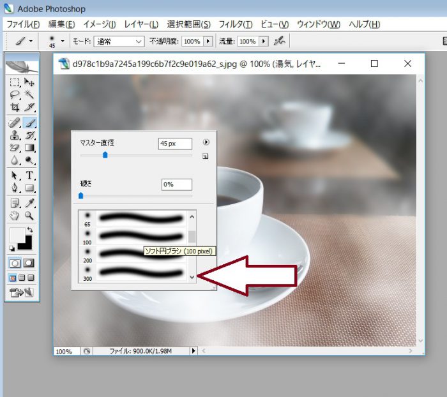This screenshot has width=447, height=397.
Task: Select the Brush tool in toolbox
Action: point(29,123)
